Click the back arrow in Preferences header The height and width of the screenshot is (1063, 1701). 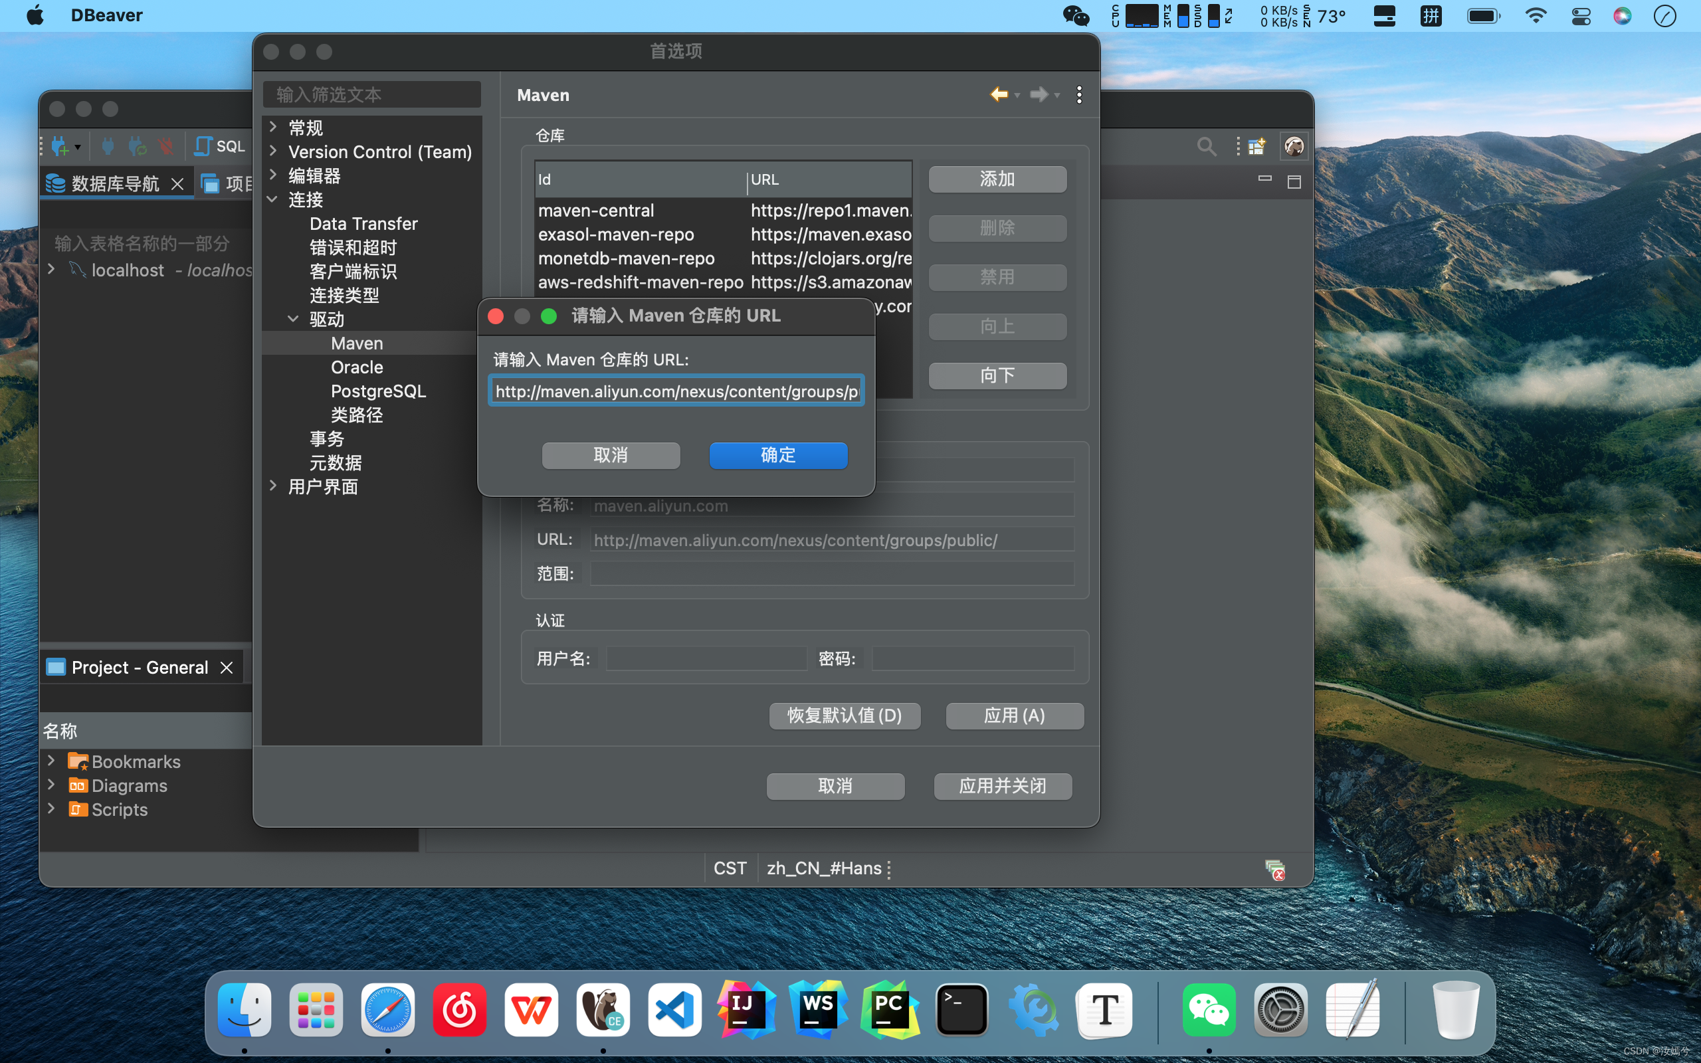click(x=999, y=94)
